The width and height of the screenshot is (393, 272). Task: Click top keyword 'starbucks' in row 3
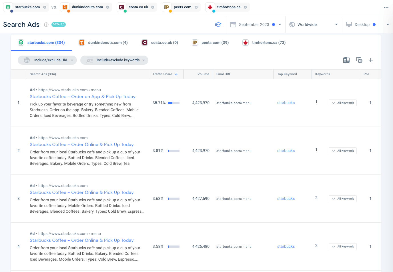[x=286, y=199]
